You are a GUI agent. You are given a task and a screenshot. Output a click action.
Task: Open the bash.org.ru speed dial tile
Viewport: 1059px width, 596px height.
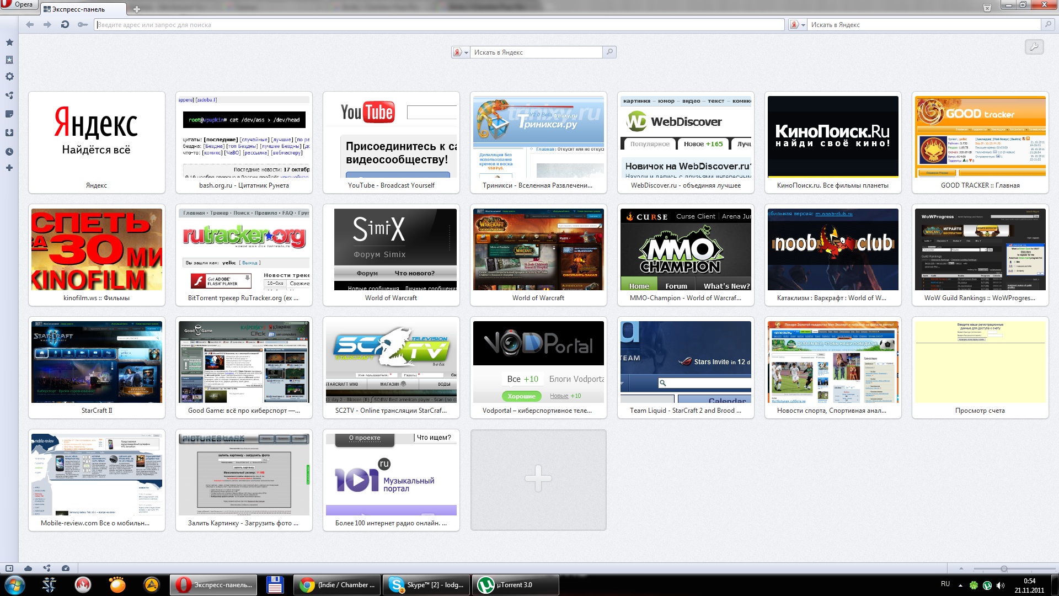tap(244, 142)
